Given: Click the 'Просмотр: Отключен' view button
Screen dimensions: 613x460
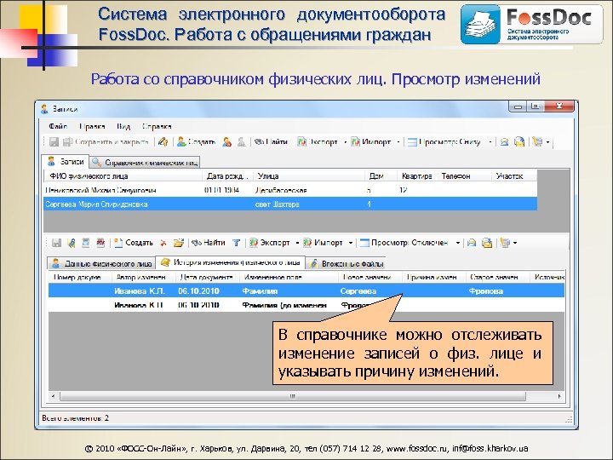Looking at the screenshot, I should coord(404,243).
